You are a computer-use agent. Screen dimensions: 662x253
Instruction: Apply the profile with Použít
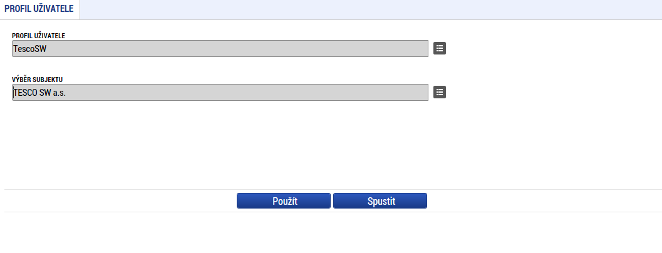pyautogui.click(x=283, y=200)
